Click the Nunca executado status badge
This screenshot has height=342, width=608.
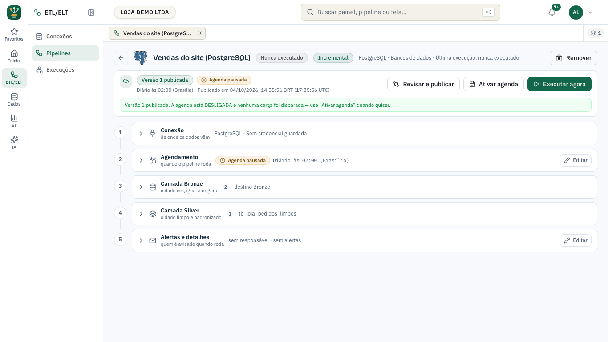282,58
